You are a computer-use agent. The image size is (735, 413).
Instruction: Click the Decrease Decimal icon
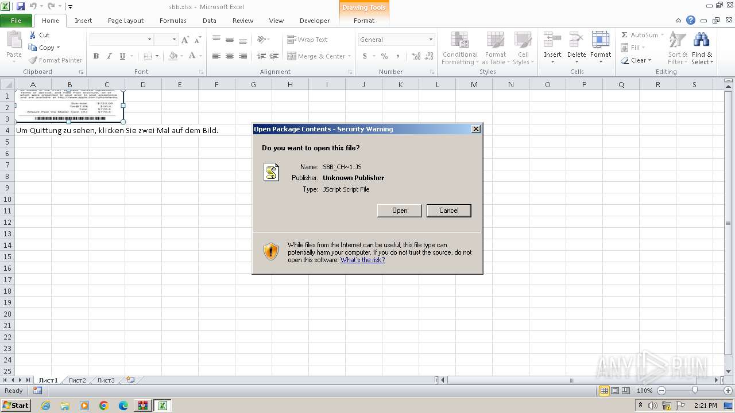point(429,56)
